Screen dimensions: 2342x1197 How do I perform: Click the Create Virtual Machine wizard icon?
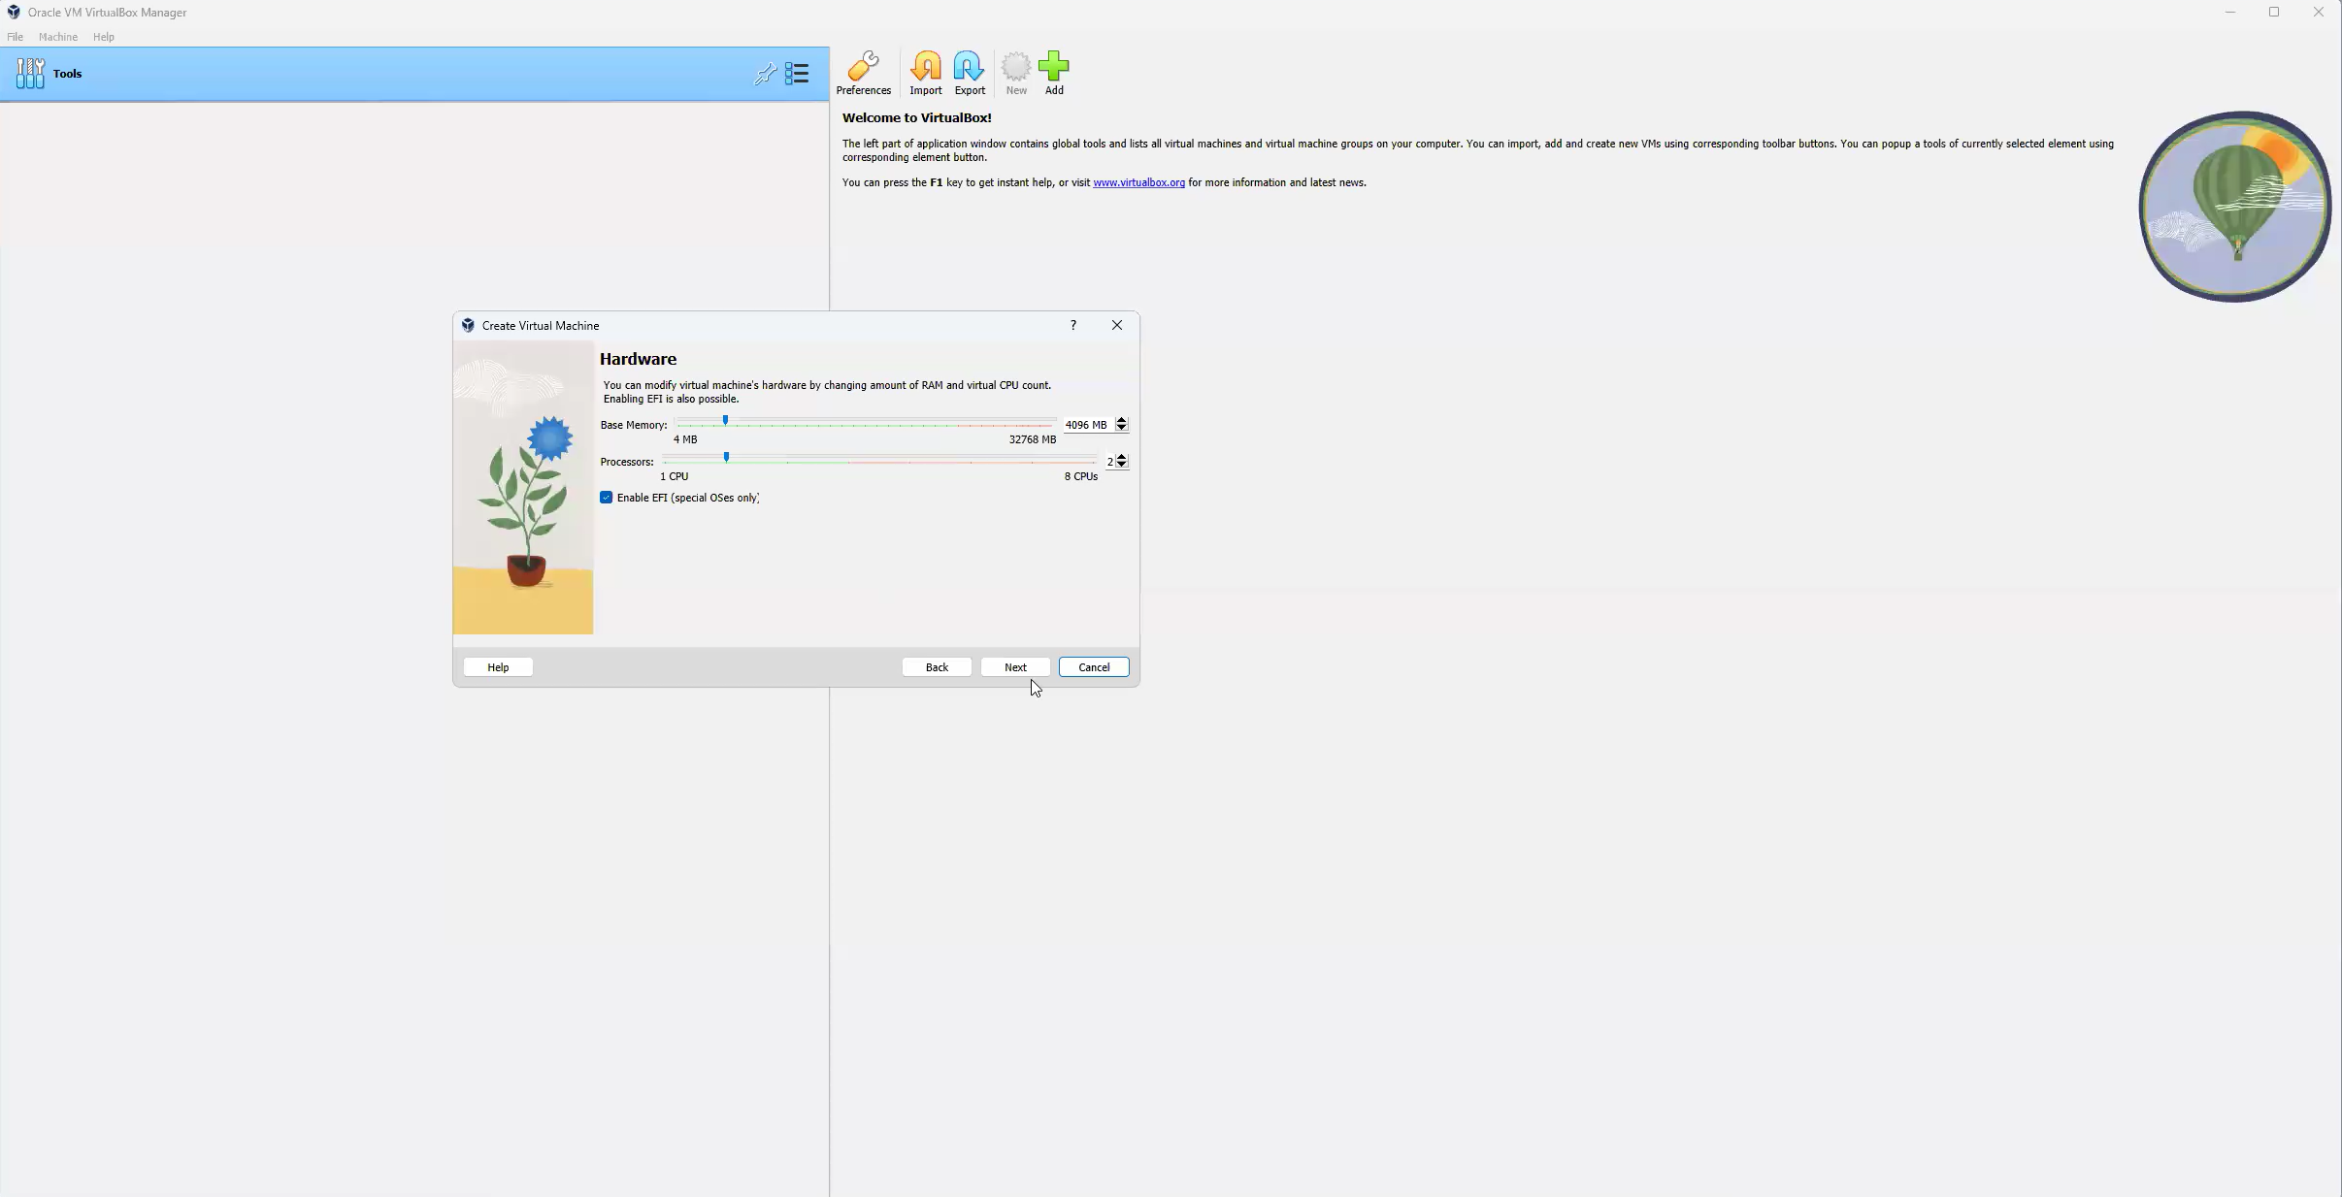pyautogui.click(x=467, y=324)
